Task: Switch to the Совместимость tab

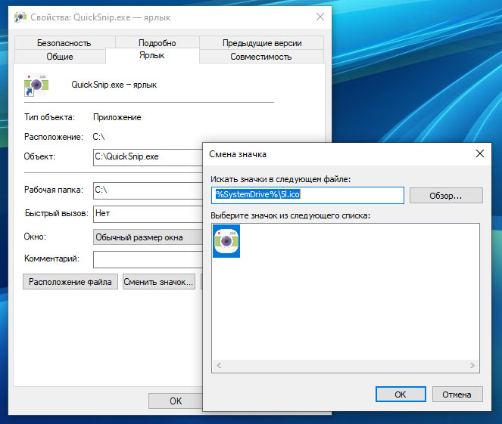Action: tap(260, 57)
